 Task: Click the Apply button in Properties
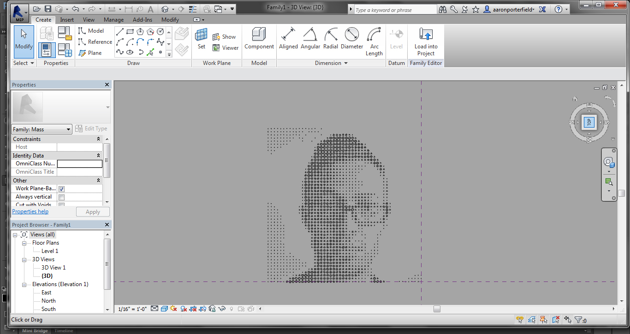[93, 212]
